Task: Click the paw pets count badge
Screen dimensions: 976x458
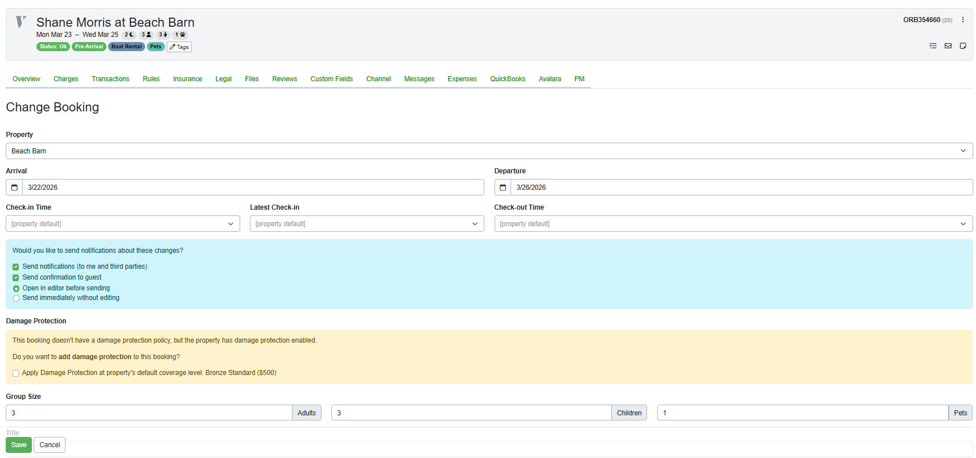Action: coord(180,35)
